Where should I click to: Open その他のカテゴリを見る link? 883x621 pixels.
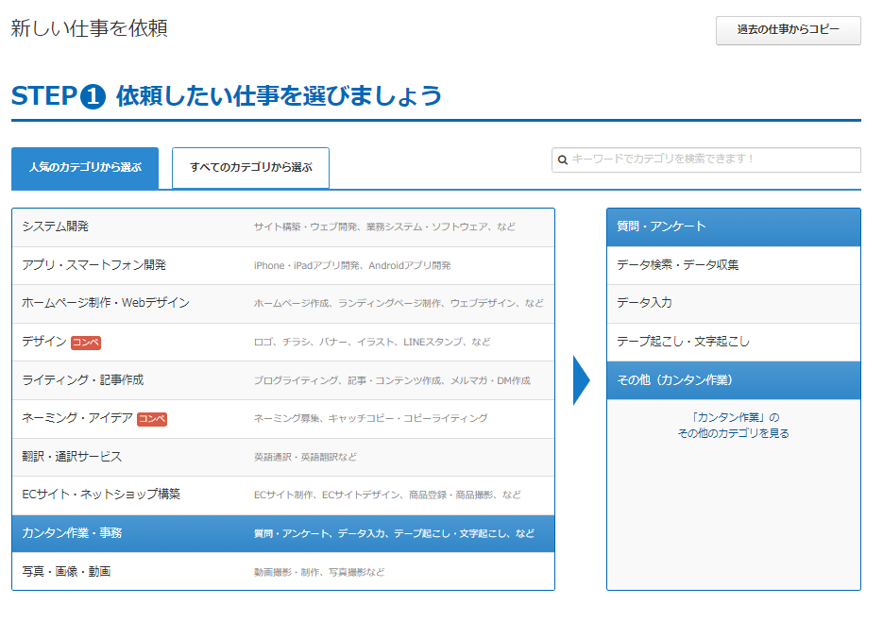[x=733, y=433]
